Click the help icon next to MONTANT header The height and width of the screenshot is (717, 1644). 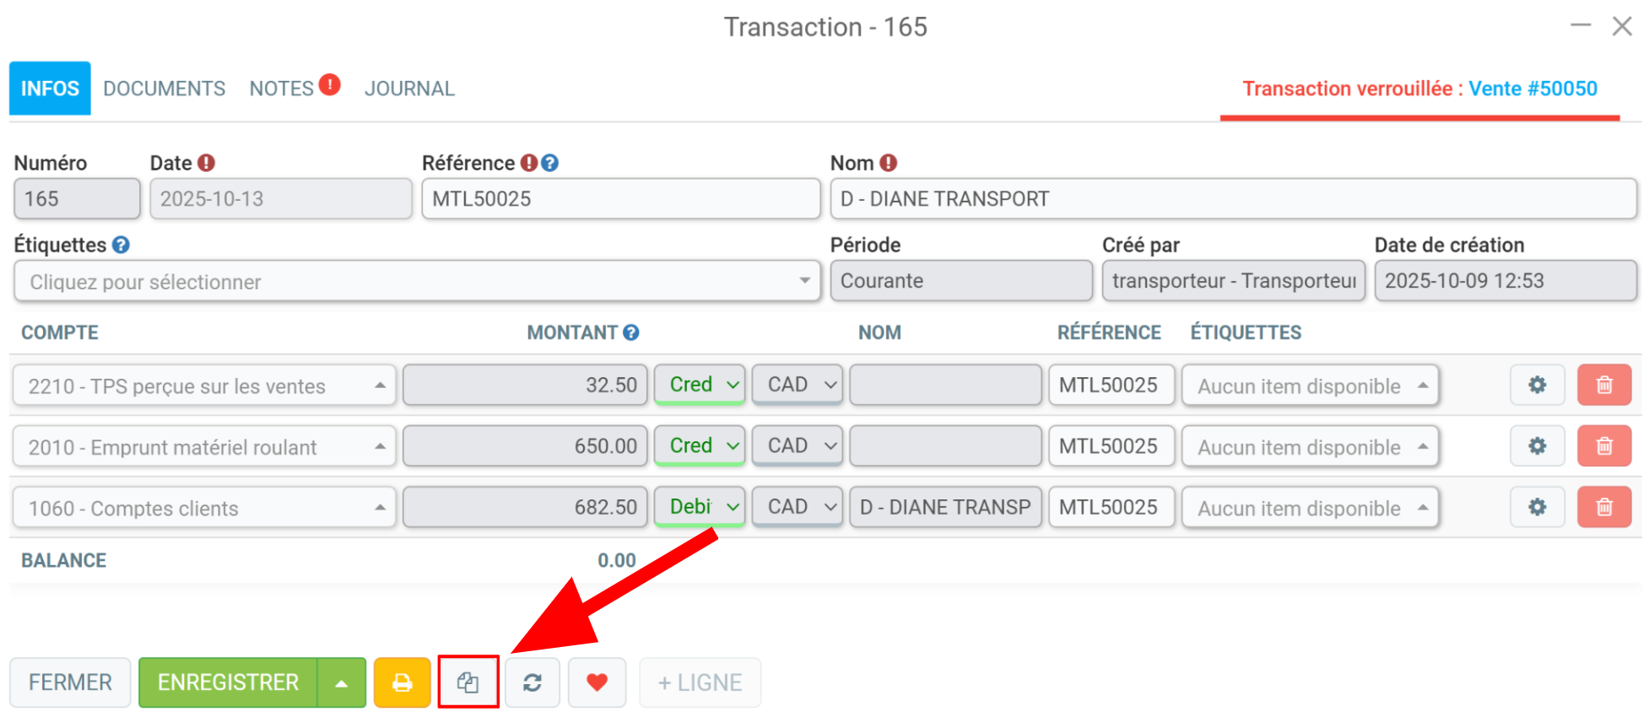click(630, 332)
